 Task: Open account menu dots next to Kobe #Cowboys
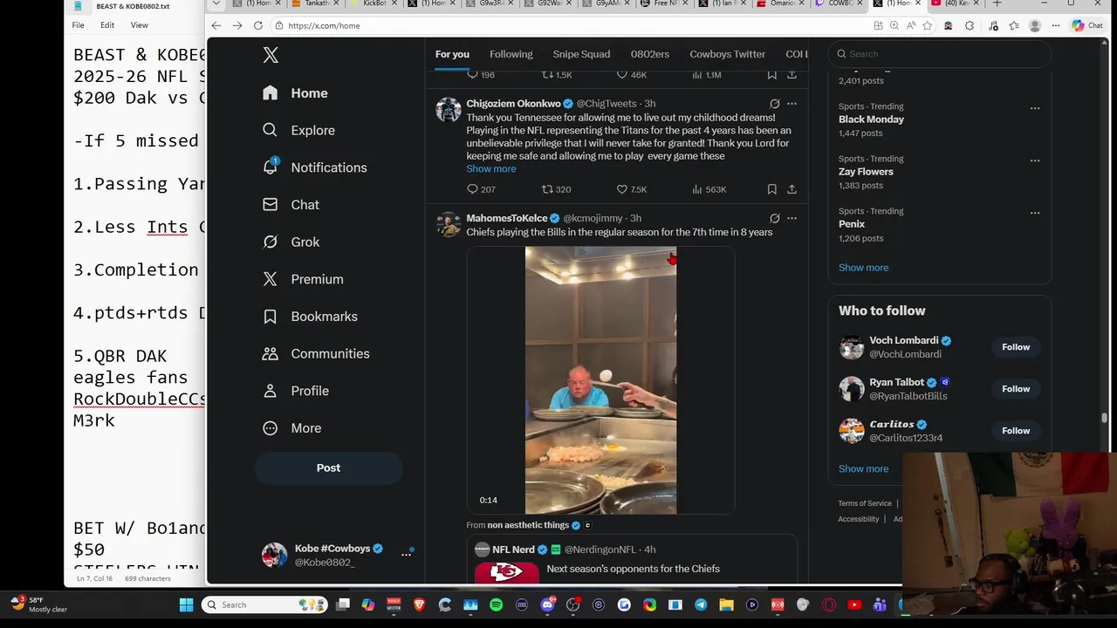point(406,554)
